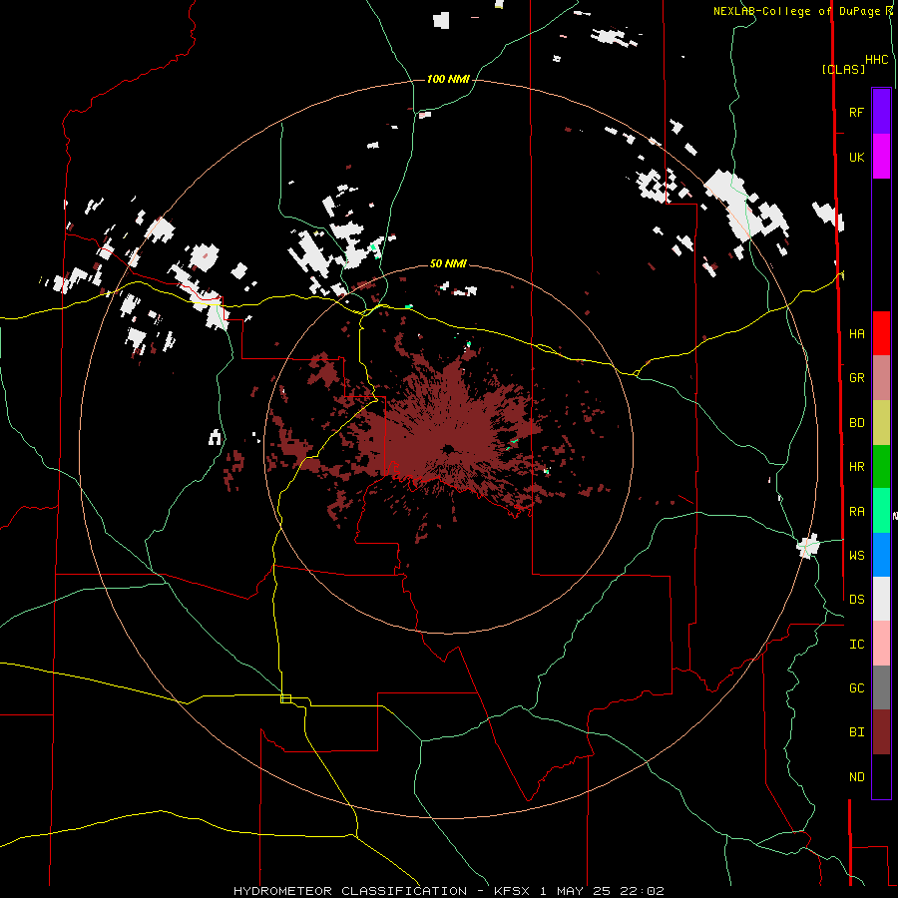Click the RA light green legend swatch
Image resolution: width=898 pixels, height=898 pixels.
[x=881, y=511]
